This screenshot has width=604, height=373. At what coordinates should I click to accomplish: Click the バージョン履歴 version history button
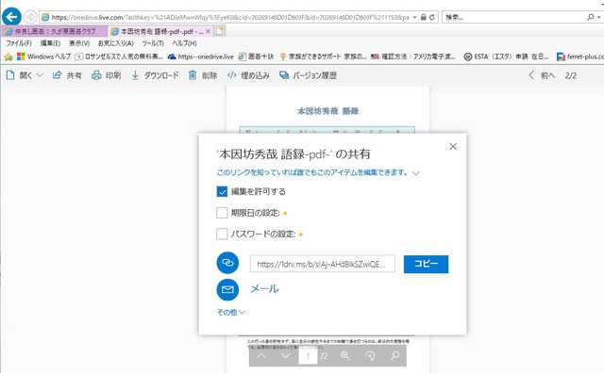pos(309,75)
